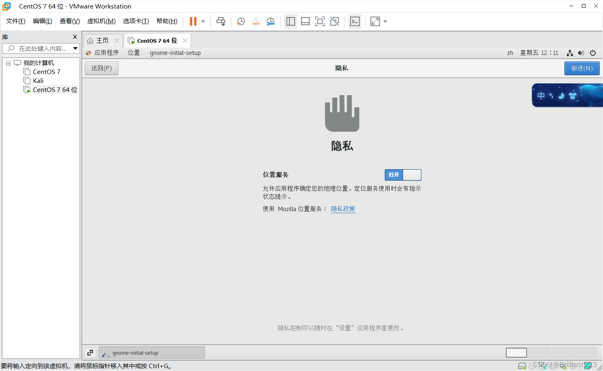Click the stretch guest display icon
Viewport: 603px width, 371px height.
click(375, 22)
